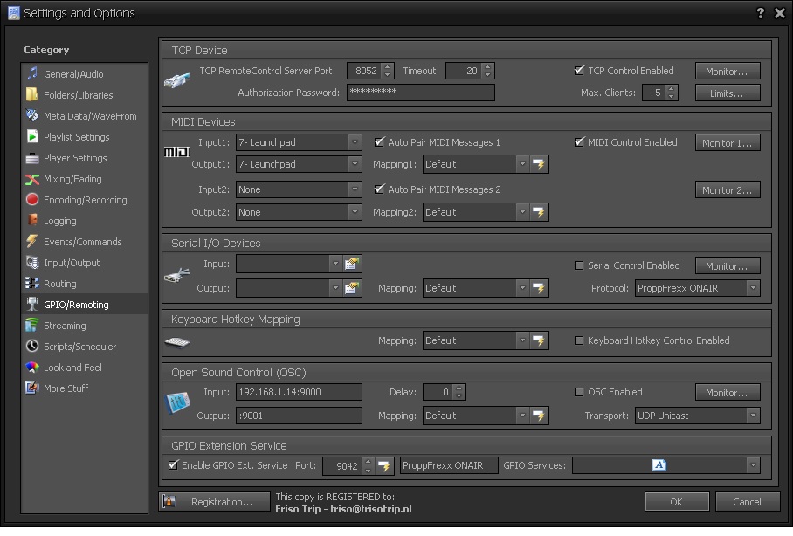Open Events/Commands lightning icon

(31, 242)
